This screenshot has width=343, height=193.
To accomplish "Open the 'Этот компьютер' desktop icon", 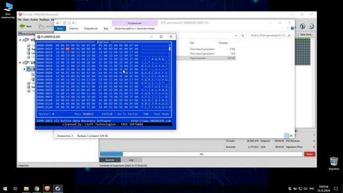I will point(8,10).
